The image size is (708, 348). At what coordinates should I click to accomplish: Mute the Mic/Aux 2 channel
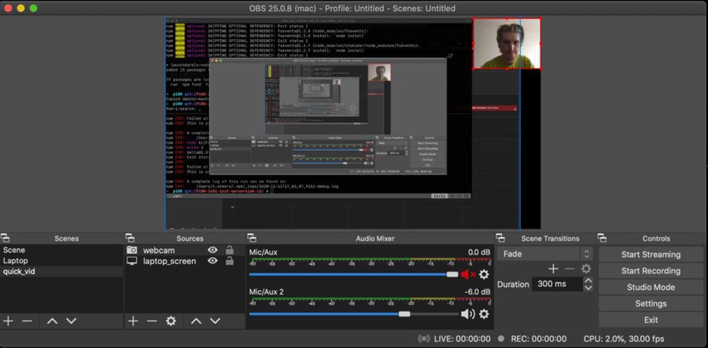[468, 313]
